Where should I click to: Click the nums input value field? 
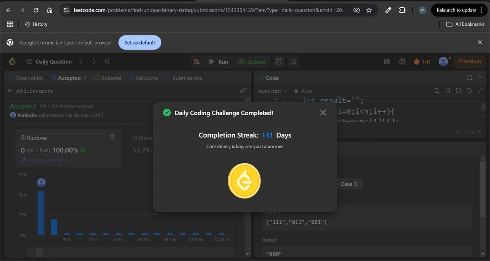click(367, 217)
